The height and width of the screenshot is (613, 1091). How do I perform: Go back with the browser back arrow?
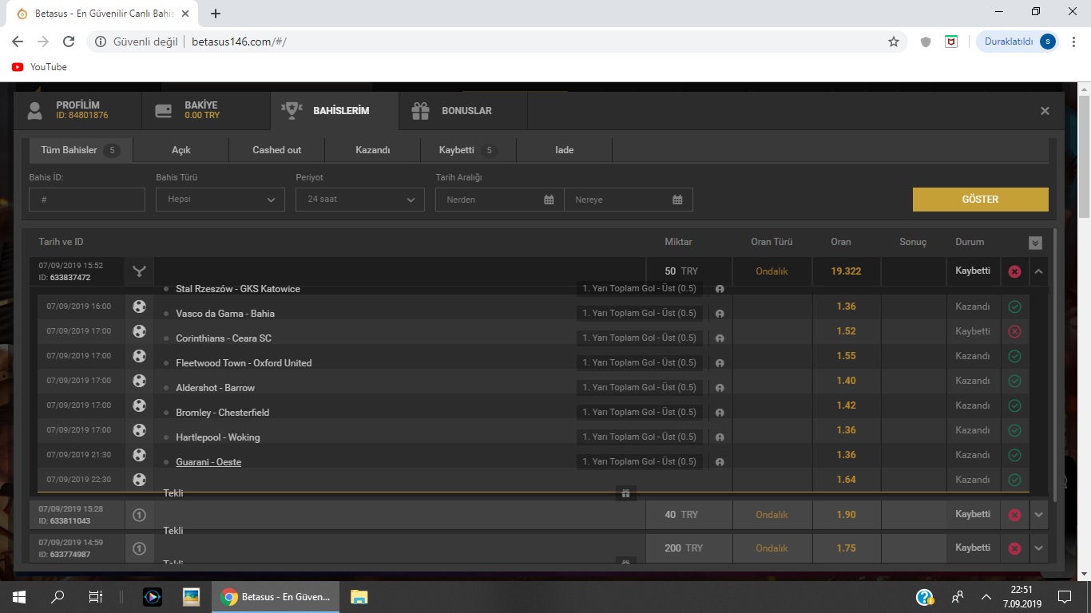point(18,42)
